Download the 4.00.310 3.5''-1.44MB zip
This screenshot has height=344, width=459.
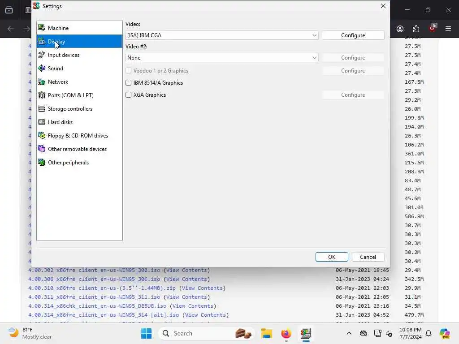[x=102, y=288]
